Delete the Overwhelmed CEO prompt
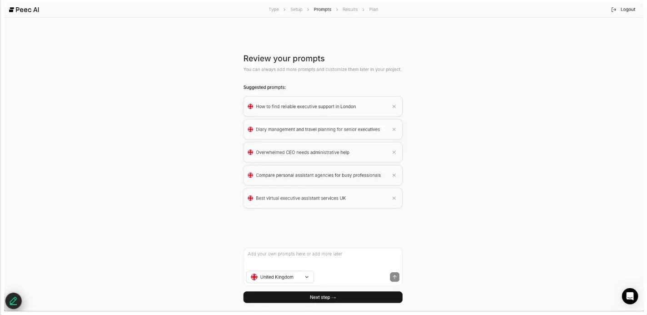Image resolution: width=647 pixels, height=315 pixels. [x=394, y=152]
